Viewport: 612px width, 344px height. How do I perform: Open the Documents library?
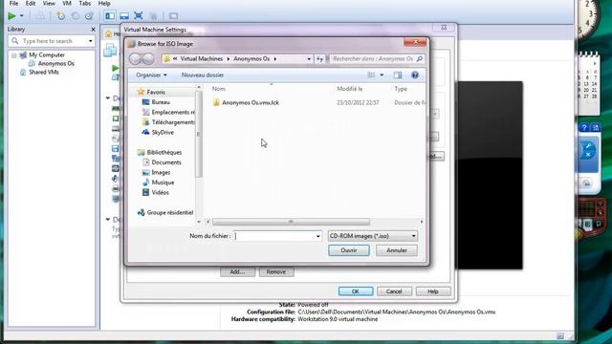165,162
